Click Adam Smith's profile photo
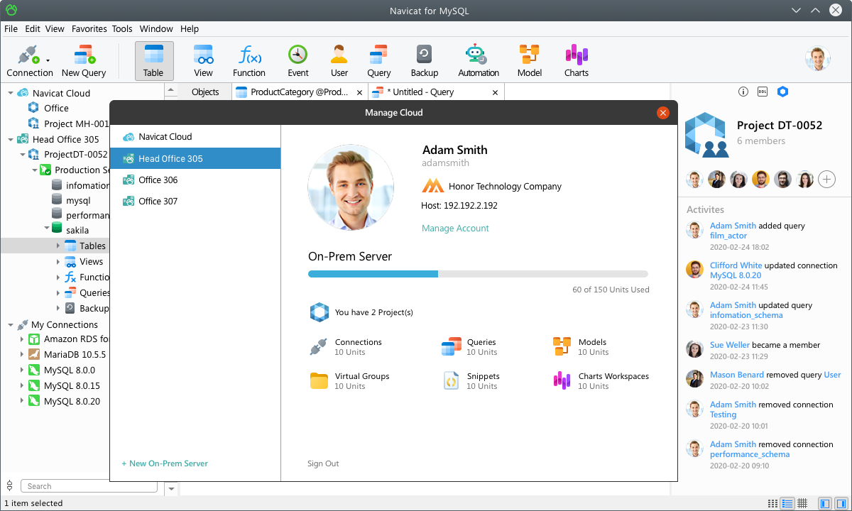This screenshot has width=852, height=511. coord(351,188)
